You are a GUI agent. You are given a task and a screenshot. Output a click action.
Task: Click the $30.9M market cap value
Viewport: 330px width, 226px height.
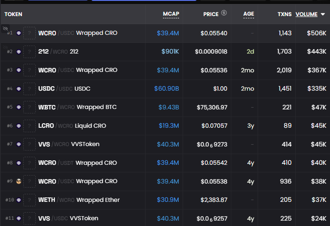pyautogui.click(x=168, y=200)
